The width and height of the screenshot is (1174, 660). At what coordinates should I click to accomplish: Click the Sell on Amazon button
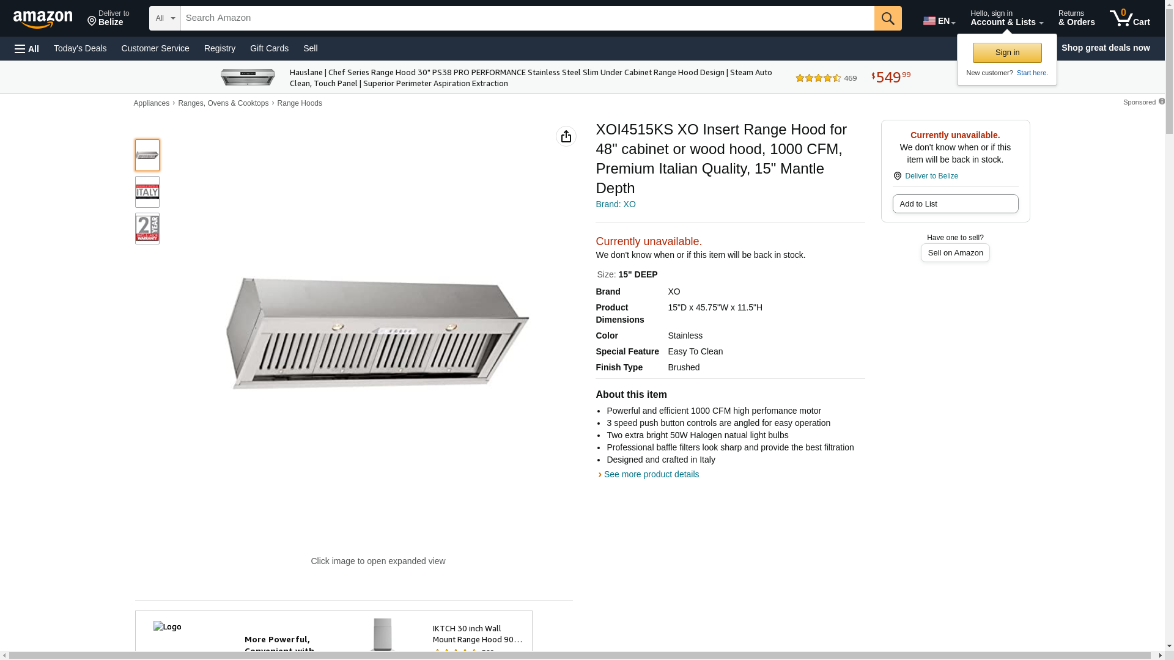954,252
